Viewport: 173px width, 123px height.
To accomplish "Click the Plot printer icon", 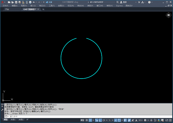I will [30, 2].
